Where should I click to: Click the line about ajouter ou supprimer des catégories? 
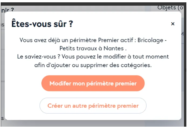pyautogui.click(x=93, y=65)
